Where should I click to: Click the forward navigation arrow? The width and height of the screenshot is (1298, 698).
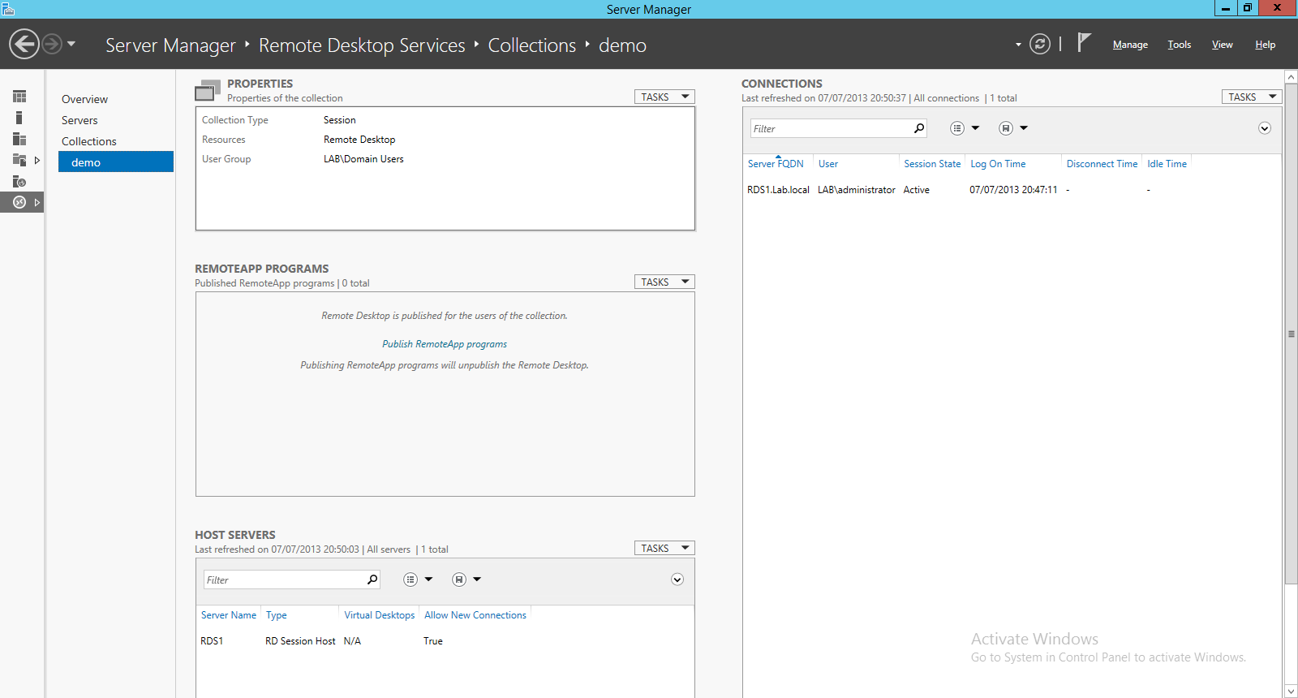tap(52, 44)
